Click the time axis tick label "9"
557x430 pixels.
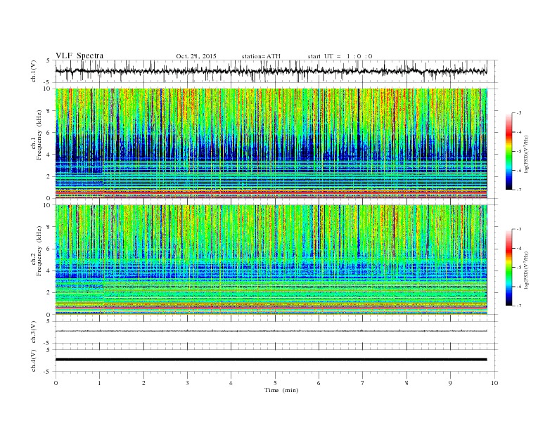point(450,383)
